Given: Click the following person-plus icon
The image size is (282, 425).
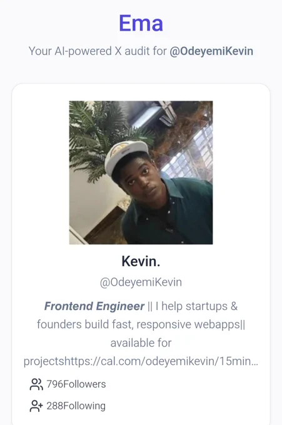Looking at the screenshot, I should pyautogui.click(x=36, y=406).
